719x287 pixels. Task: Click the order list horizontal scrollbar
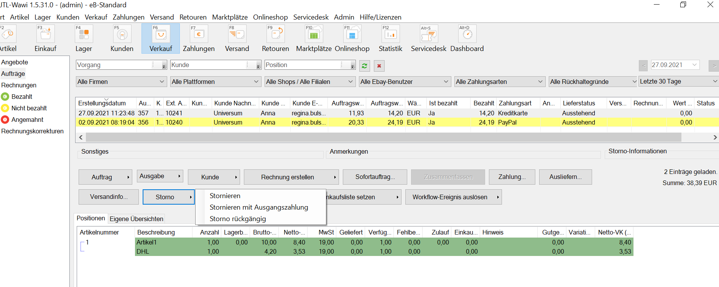[383, 137]
